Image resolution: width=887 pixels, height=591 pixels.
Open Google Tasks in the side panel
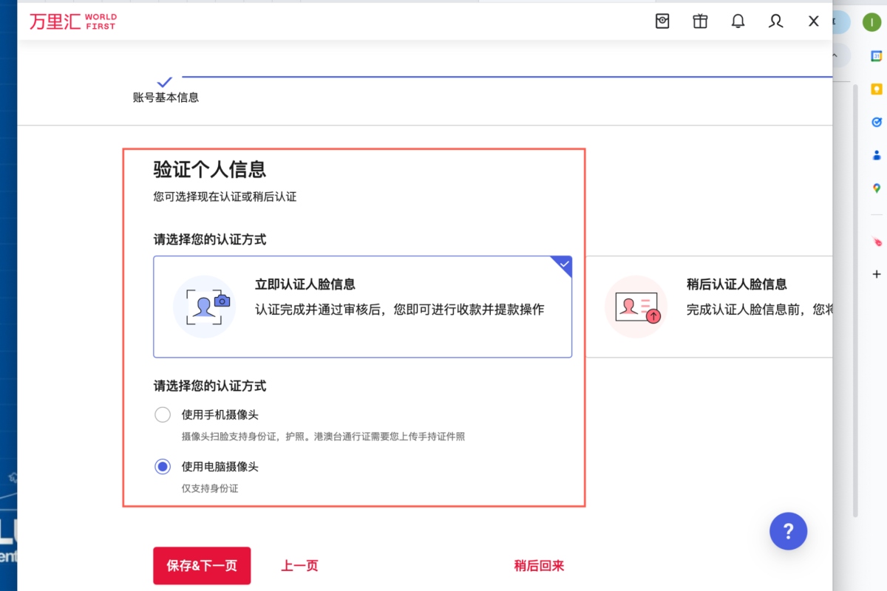coord(877,122)
